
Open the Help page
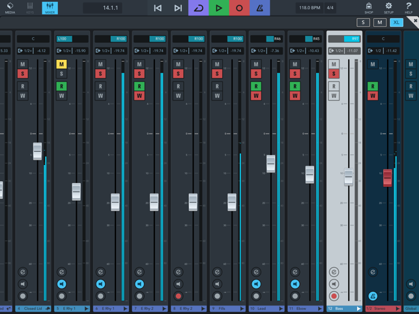coord(409,8)
